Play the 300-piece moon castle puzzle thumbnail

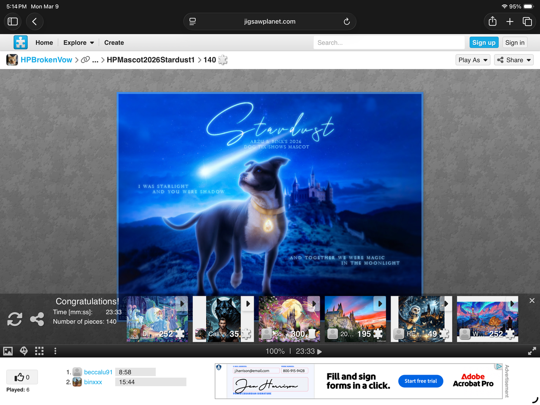(289, 319)
